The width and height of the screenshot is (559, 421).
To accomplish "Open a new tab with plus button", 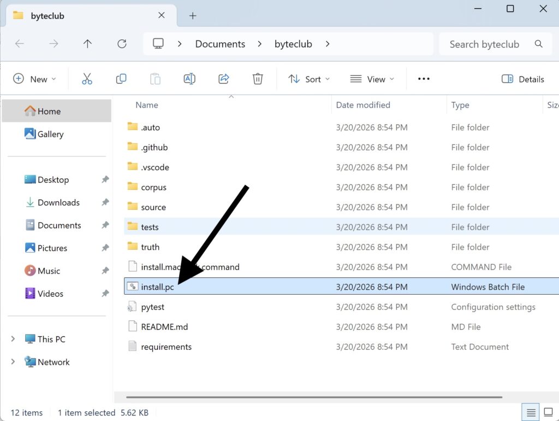I will click(192, 16).
